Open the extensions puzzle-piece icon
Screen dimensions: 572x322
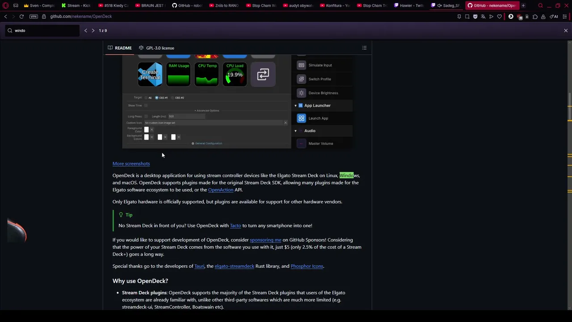(x=535, y=17)
